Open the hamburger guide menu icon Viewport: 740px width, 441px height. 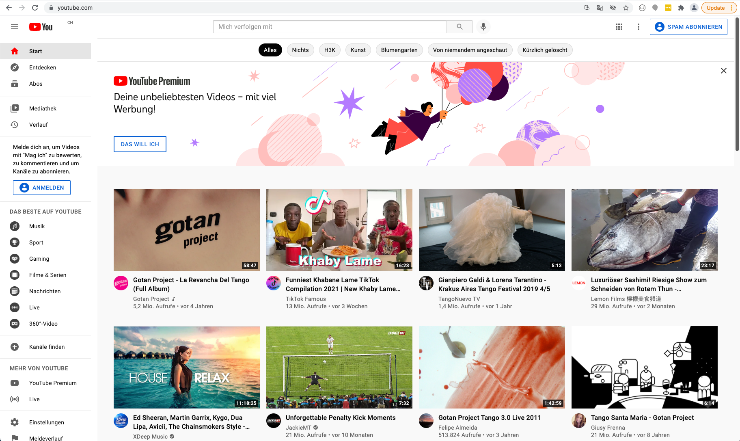15,27
